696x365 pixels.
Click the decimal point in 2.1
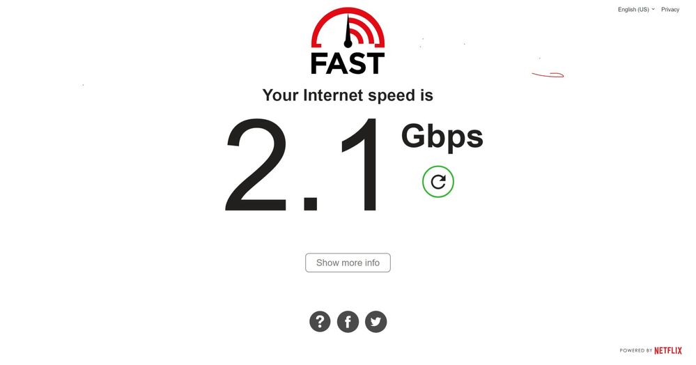(310, 203)
